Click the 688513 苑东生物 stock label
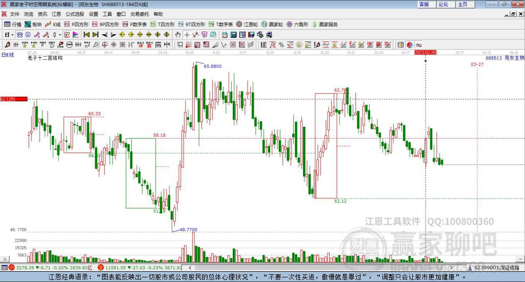This screenshot has width=525, height=282. [505, 58]
